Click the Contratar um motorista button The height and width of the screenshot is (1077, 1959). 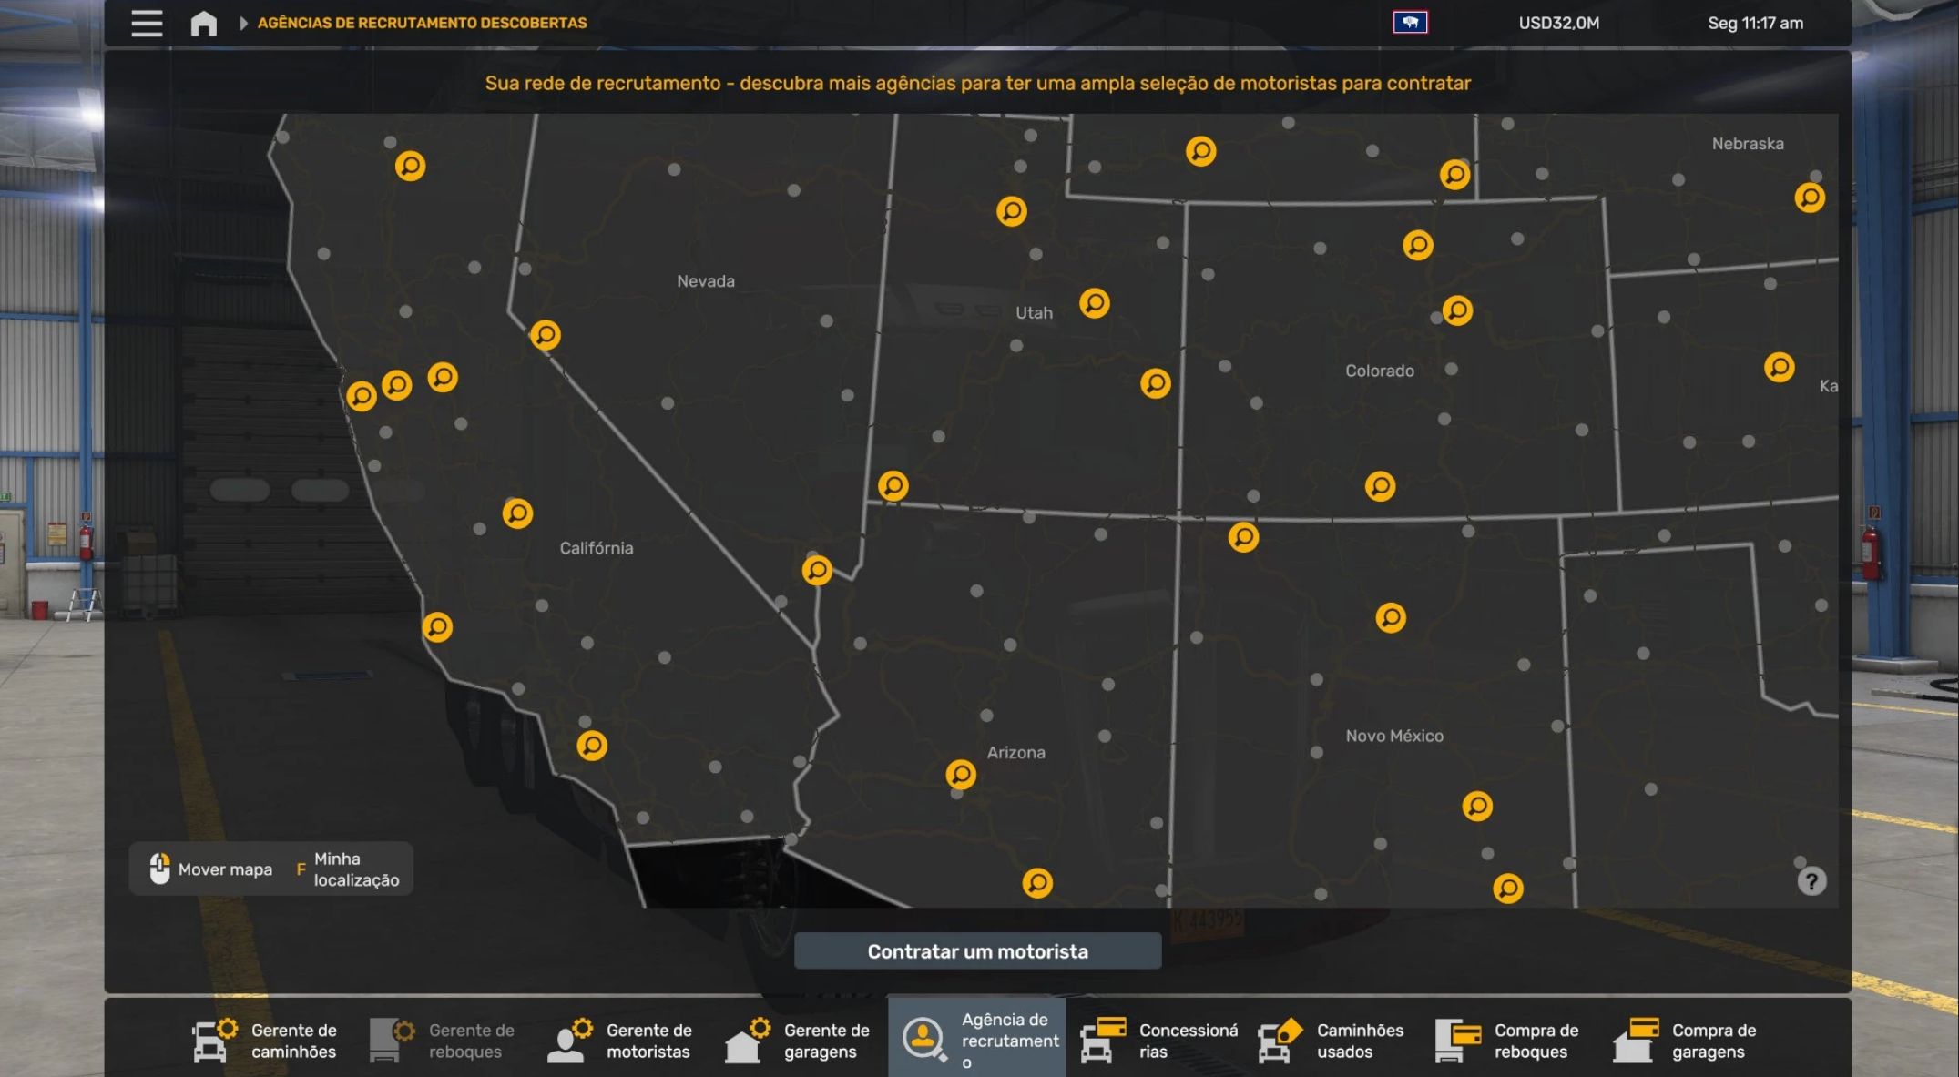977,951
